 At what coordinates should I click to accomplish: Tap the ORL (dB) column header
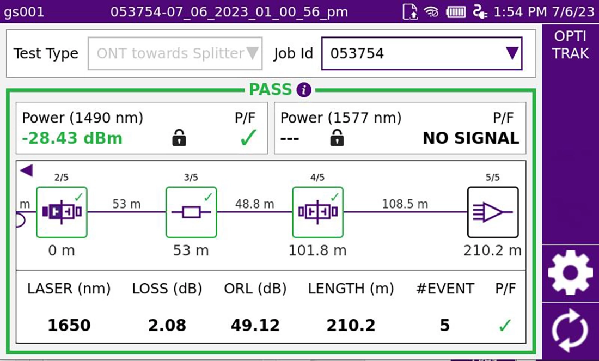[x=255, y=289]
